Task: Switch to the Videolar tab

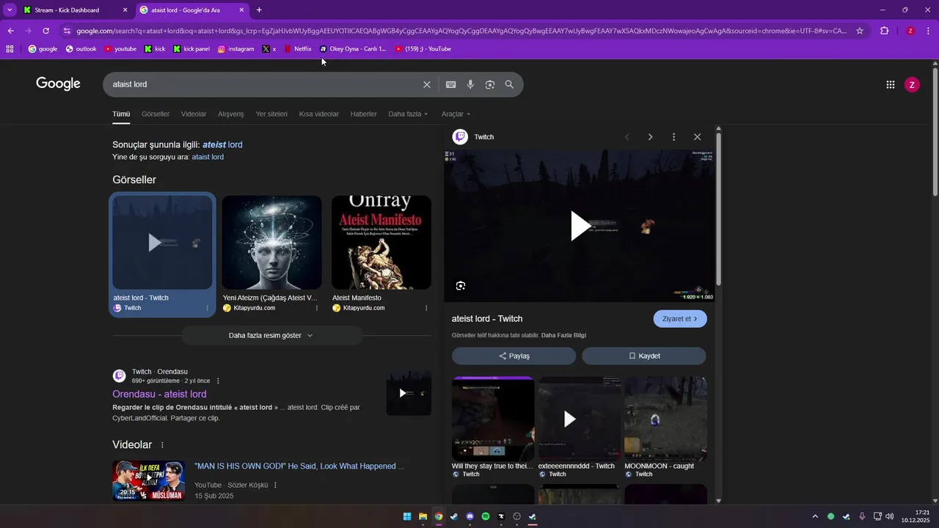Action: 194,114
